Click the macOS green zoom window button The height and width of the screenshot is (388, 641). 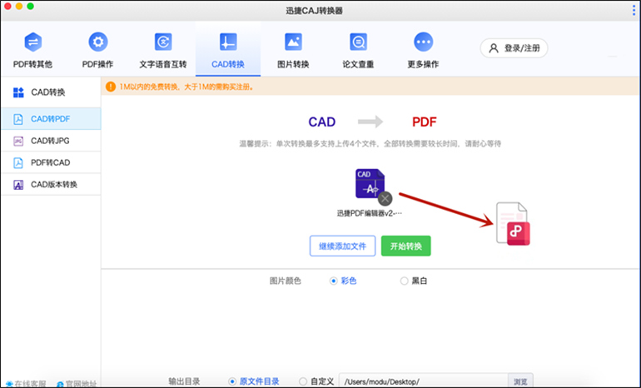30,7
